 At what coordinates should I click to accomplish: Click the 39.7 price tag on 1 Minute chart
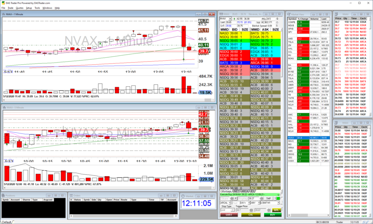tap(204, 51)
